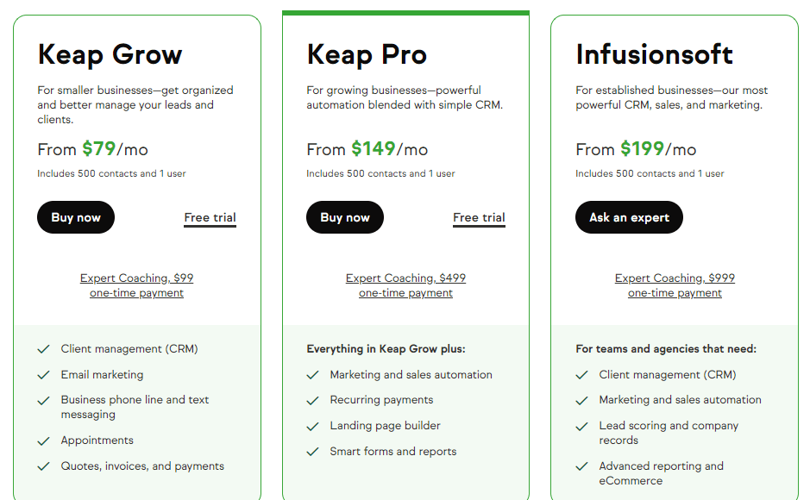Click the checkmark next to Smart forms and reports

312,451
